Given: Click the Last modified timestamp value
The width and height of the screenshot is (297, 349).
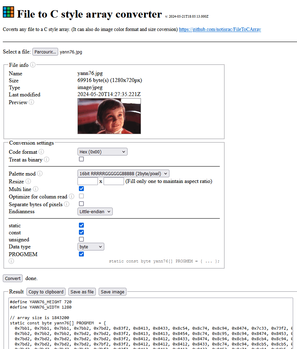Looking at the screenshot, I should [109, 94].
